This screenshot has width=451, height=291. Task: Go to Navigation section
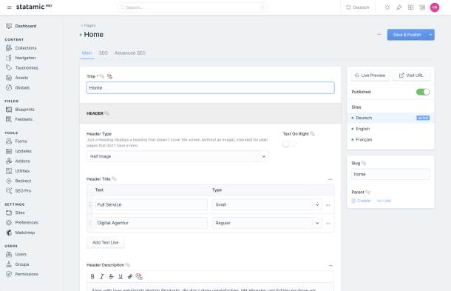(x=21, y=58)
